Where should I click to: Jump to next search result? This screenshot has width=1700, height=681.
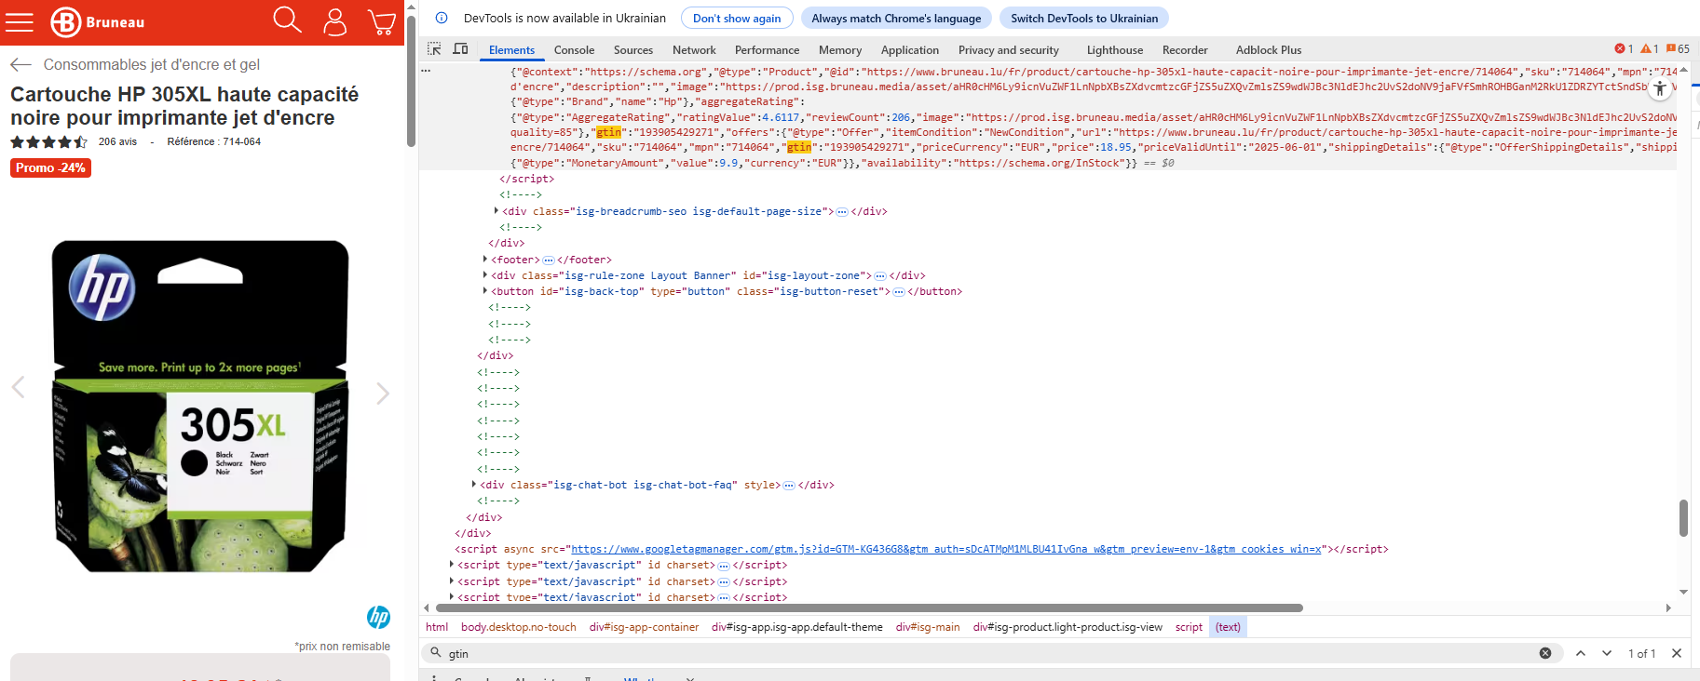[1607, 653]
